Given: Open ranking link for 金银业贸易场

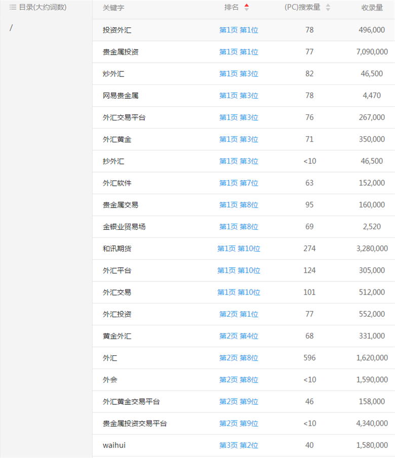Looking at the screenshot, I should click(239, 227).
